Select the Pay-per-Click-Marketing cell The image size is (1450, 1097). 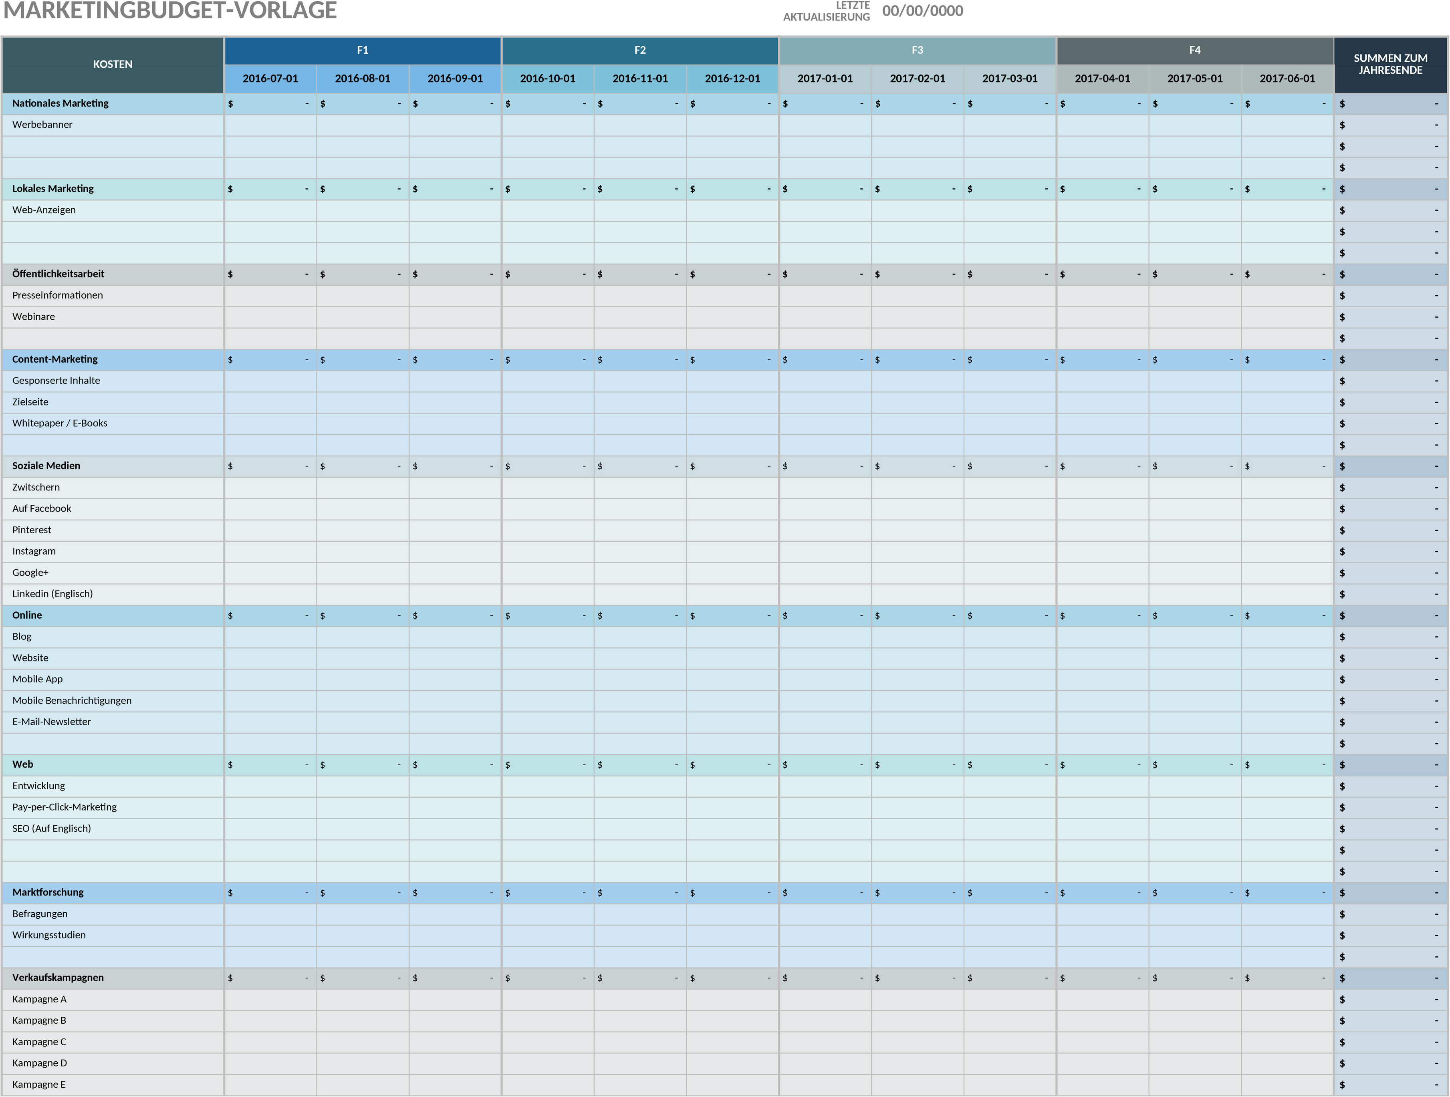coord(113,807)
